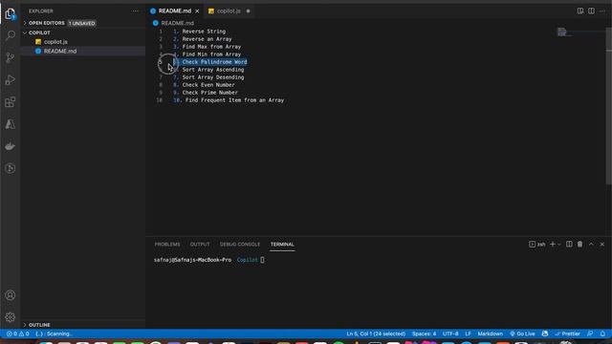
Task: Click the '1 UNSAVED' badge in Open Editors
Action: (82, 23)
